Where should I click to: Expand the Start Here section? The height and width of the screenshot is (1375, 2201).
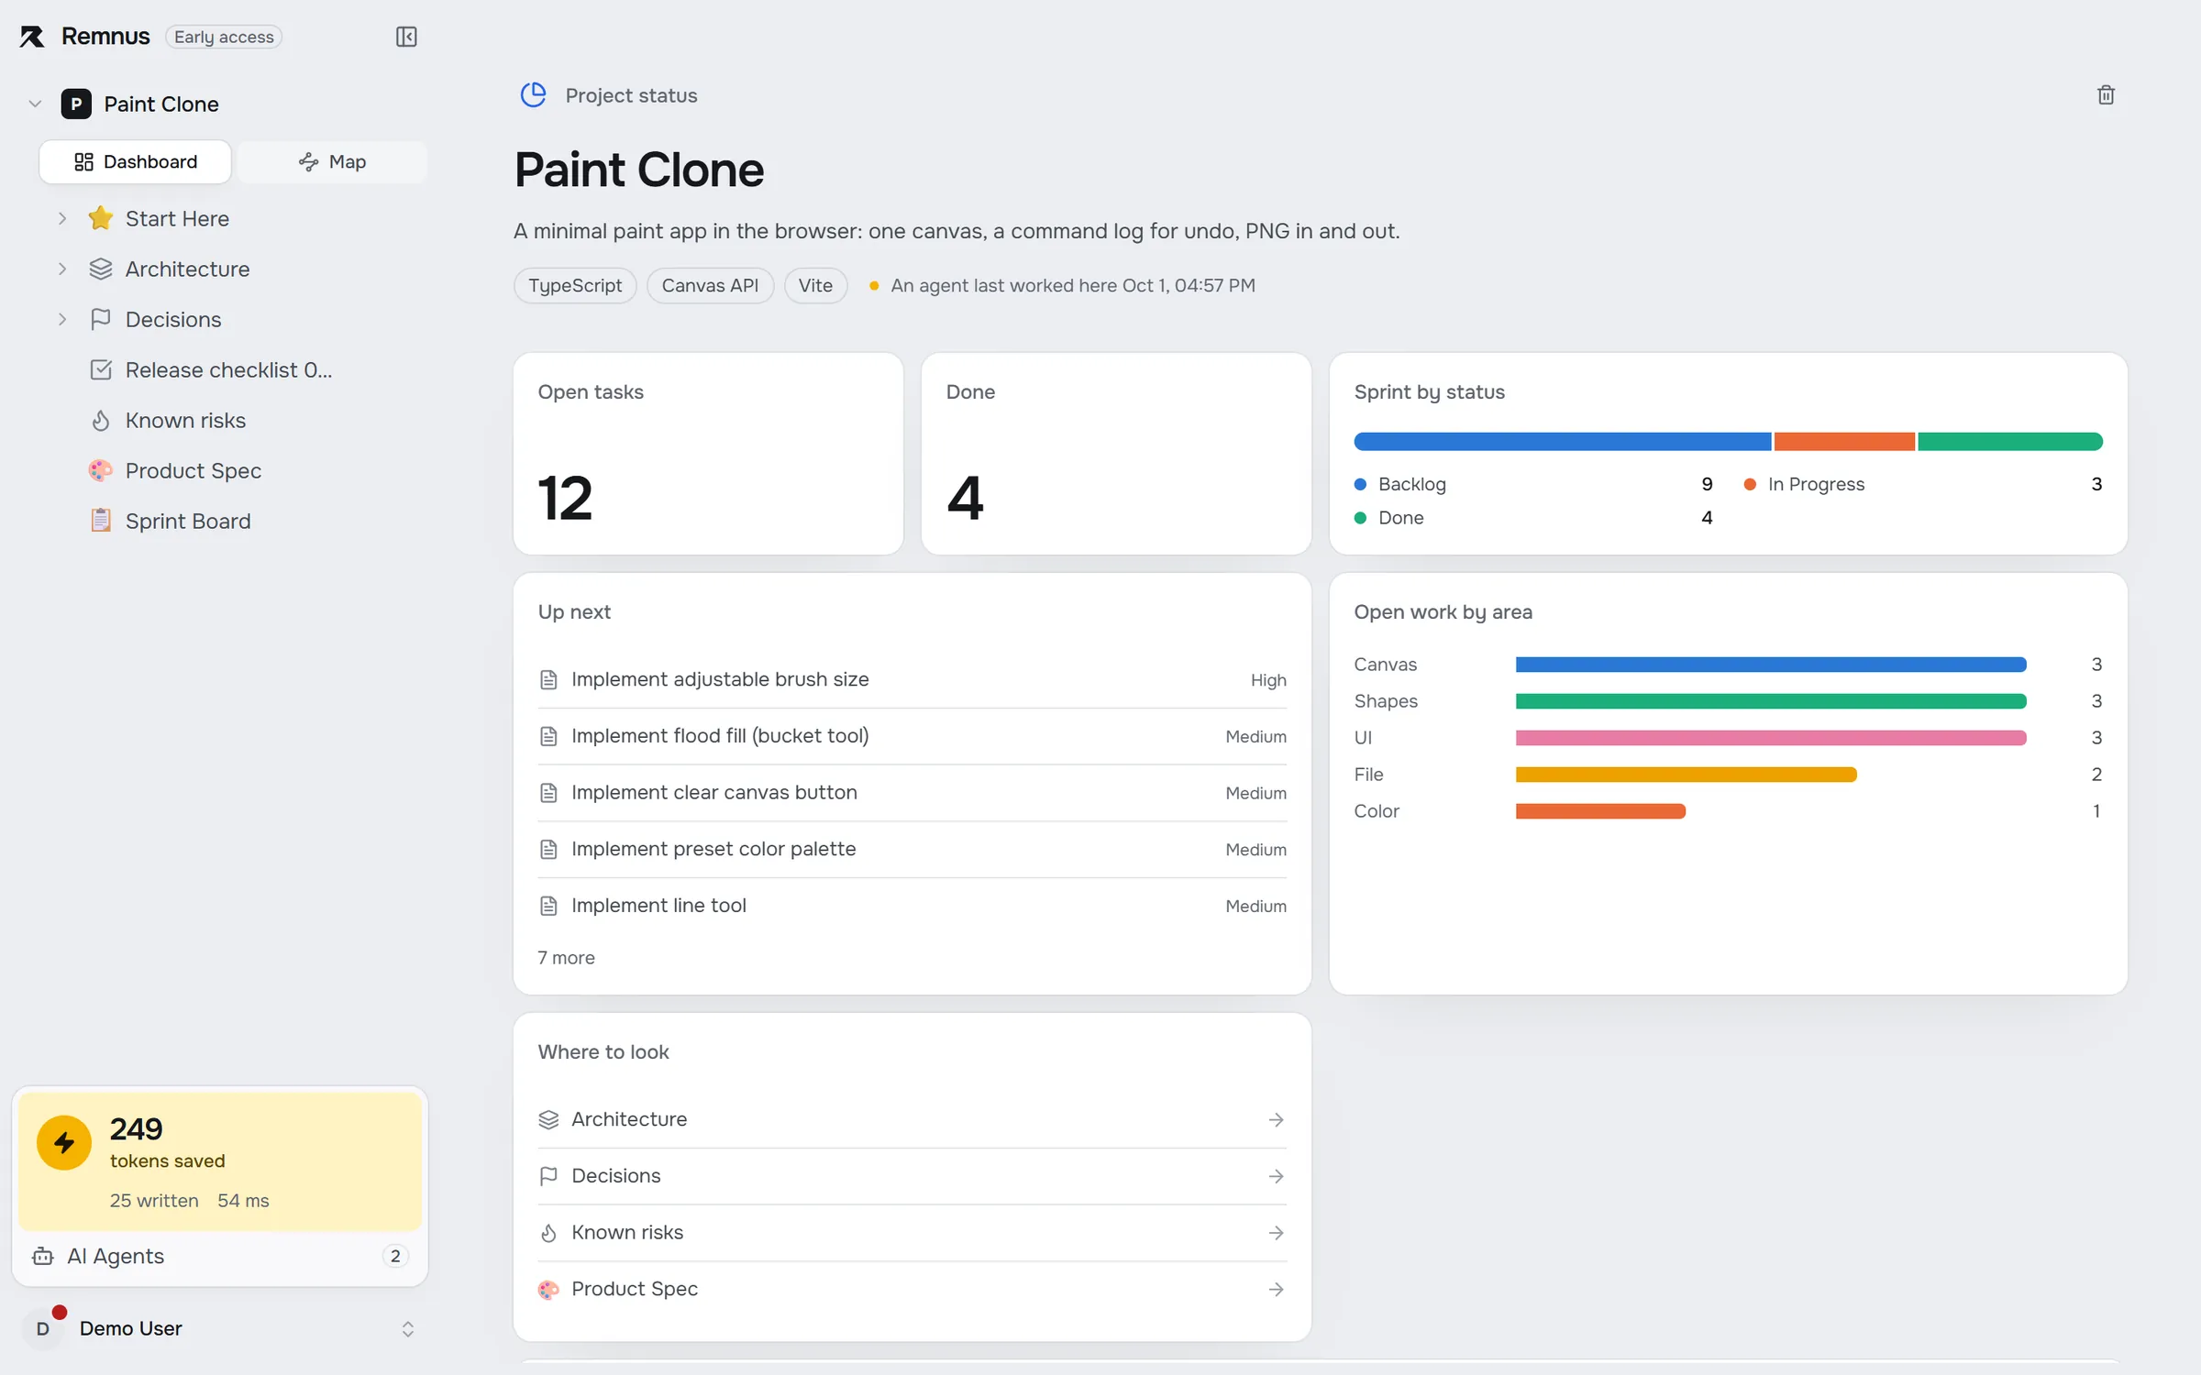(x=61, y=218)
